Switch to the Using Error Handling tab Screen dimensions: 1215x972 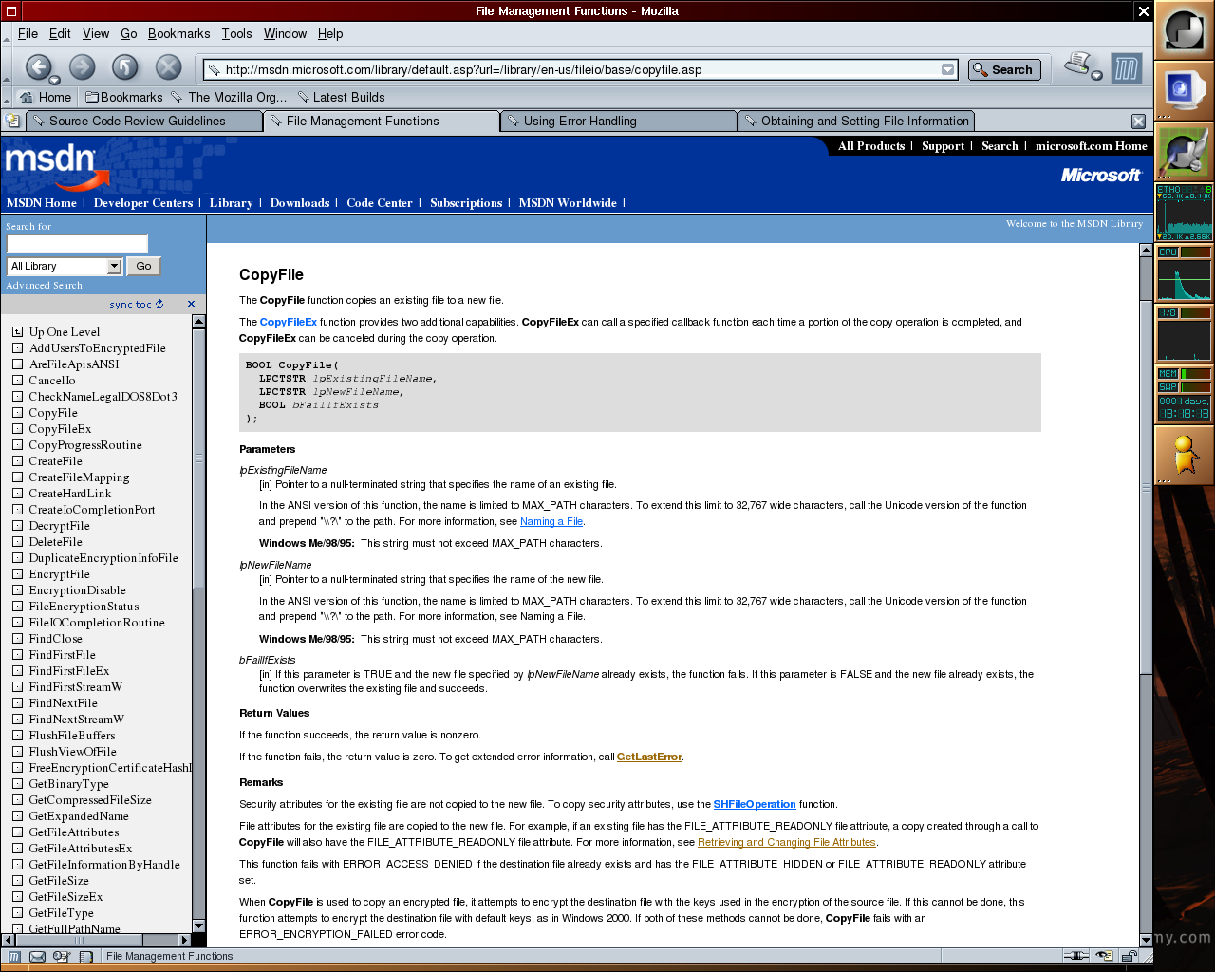tap(617, 121)
